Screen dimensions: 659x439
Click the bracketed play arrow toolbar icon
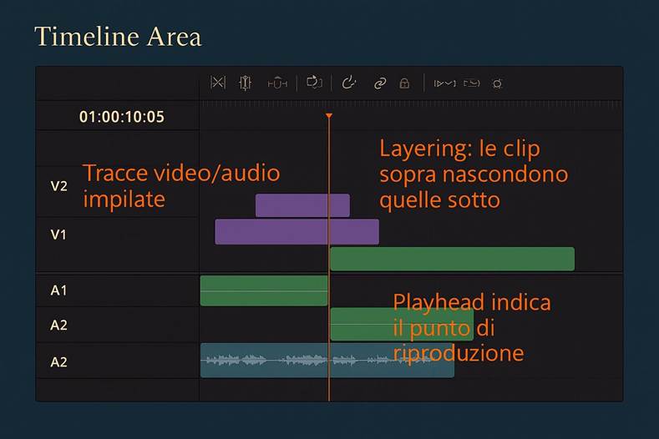coord(444,83)
